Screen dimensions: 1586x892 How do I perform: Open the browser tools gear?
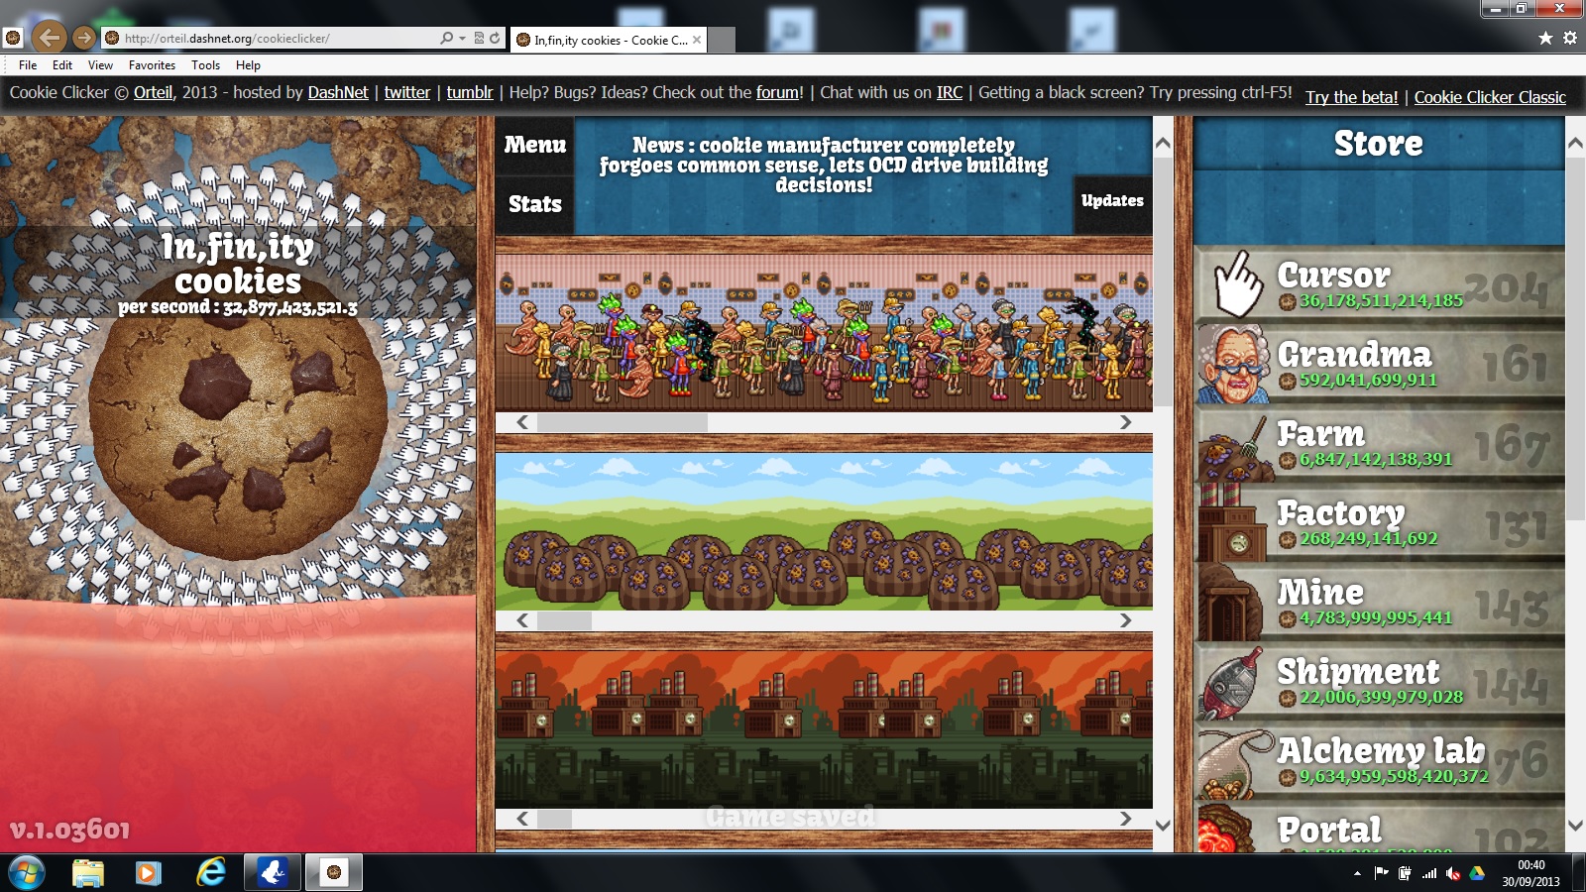pyautogui.click(x=1570, y=38)
